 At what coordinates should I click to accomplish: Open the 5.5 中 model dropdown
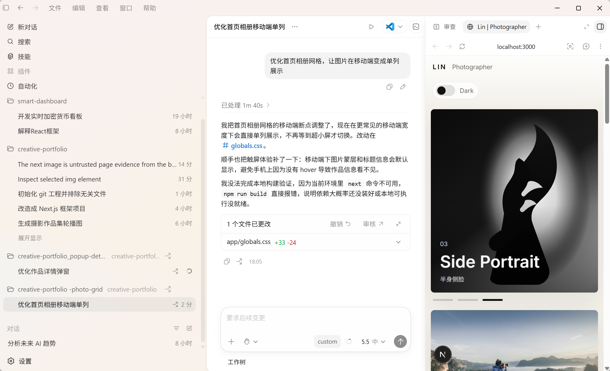[x=373, y=341]
